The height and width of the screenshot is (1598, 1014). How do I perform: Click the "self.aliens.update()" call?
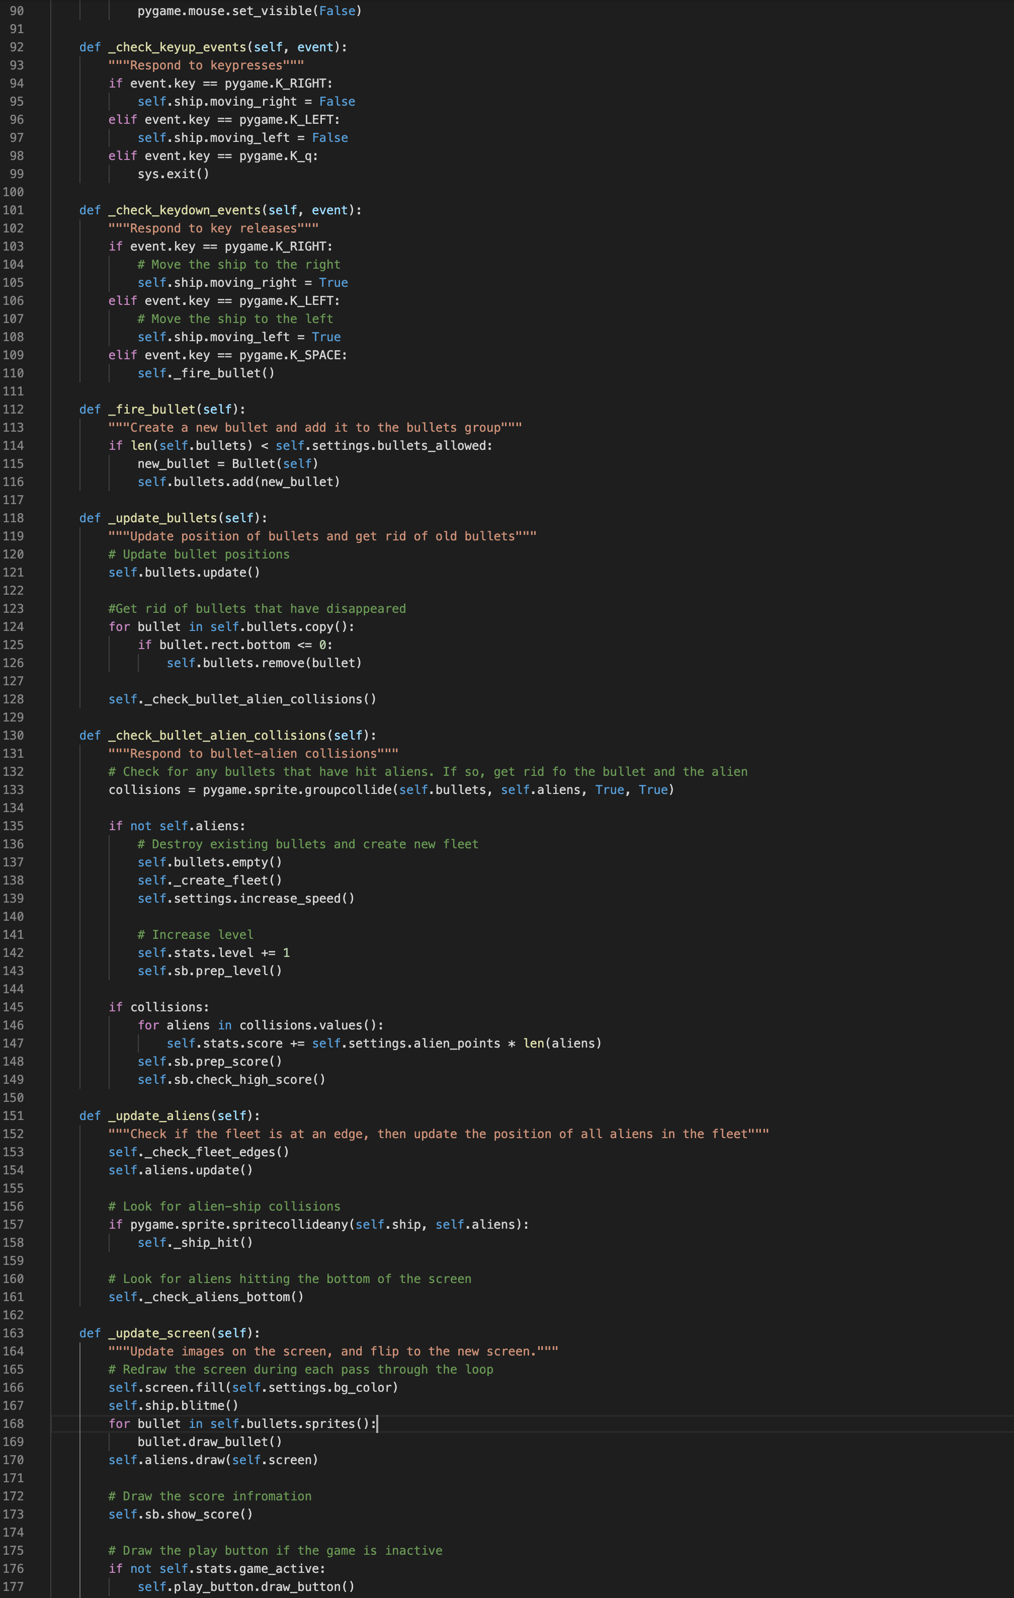point(181,1170)
